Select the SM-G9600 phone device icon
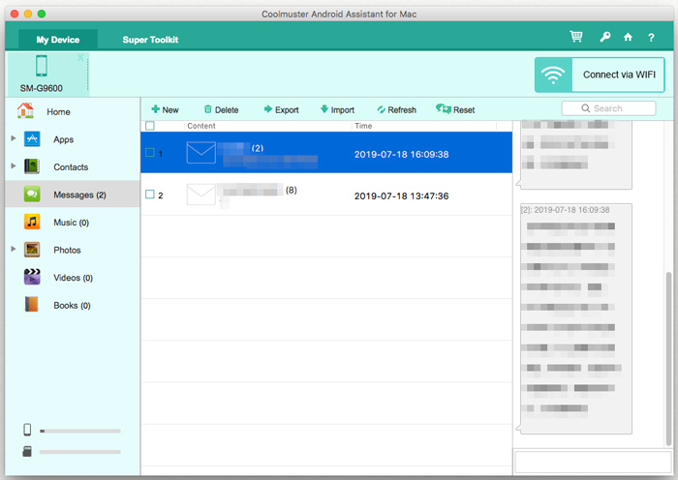Screen dimensions: 678x480 pos(42,66)
